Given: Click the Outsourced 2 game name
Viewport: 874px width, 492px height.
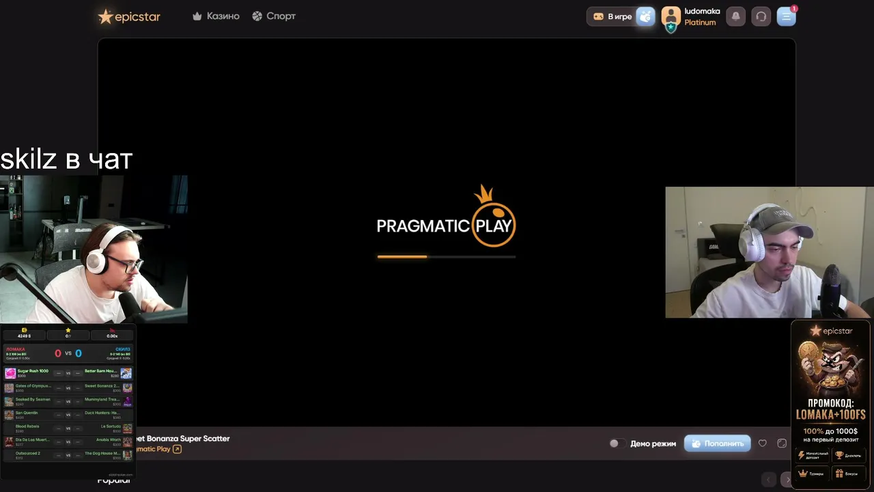Looking at the screenshot, I should tap(28, 453).
